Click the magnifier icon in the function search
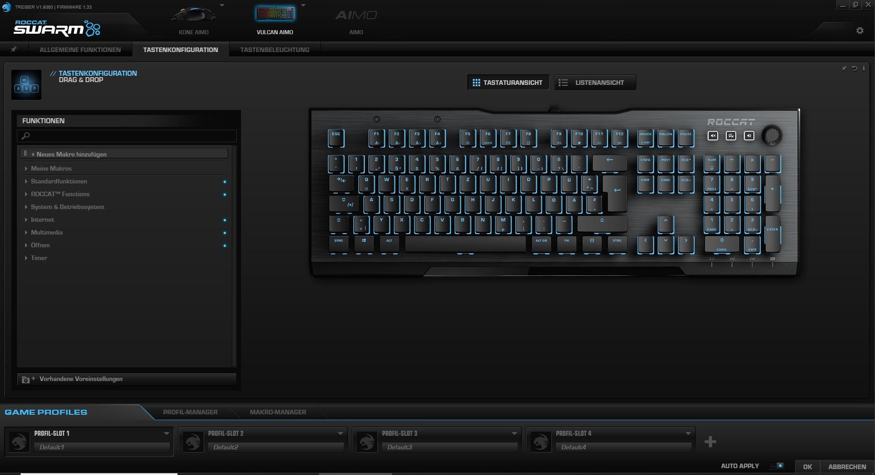The image size is (875, 475). coord(26,136)
